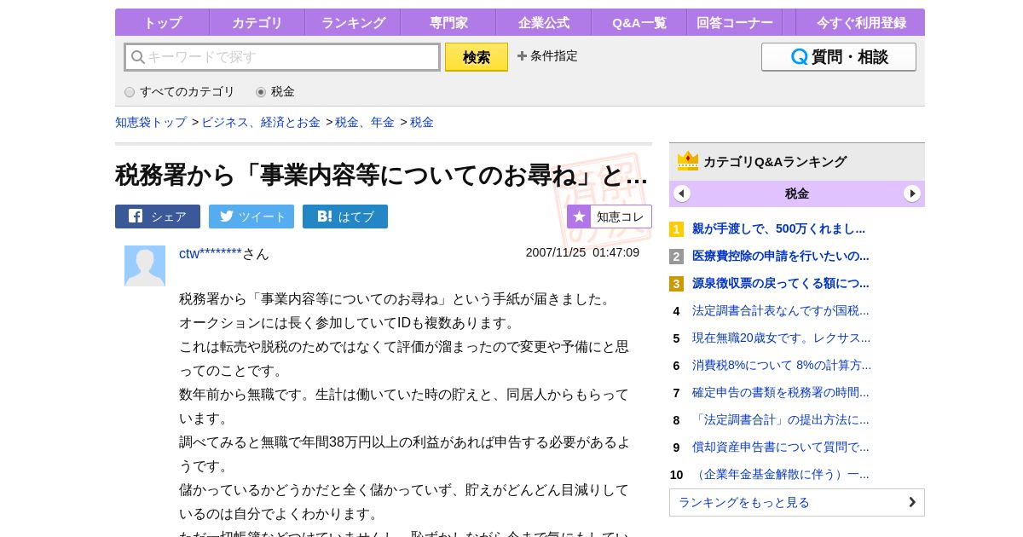This screenshot has height=537, width=1023.
Task: Open ranking 3 源泉徴収票 link
Action: [781, 283]
